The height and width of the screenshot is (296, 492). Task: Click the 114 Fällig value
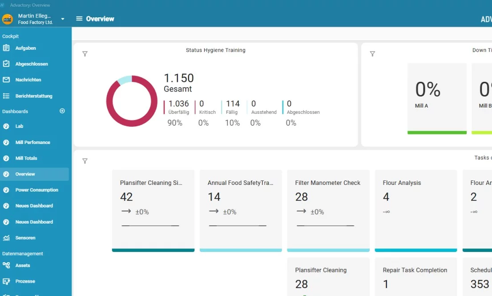(x=233, y=104)
